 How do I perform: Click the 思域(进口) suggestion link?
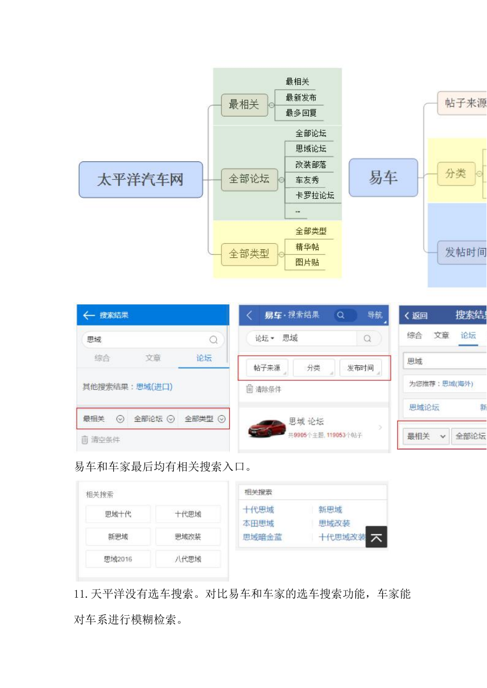(x=154, y=387)
